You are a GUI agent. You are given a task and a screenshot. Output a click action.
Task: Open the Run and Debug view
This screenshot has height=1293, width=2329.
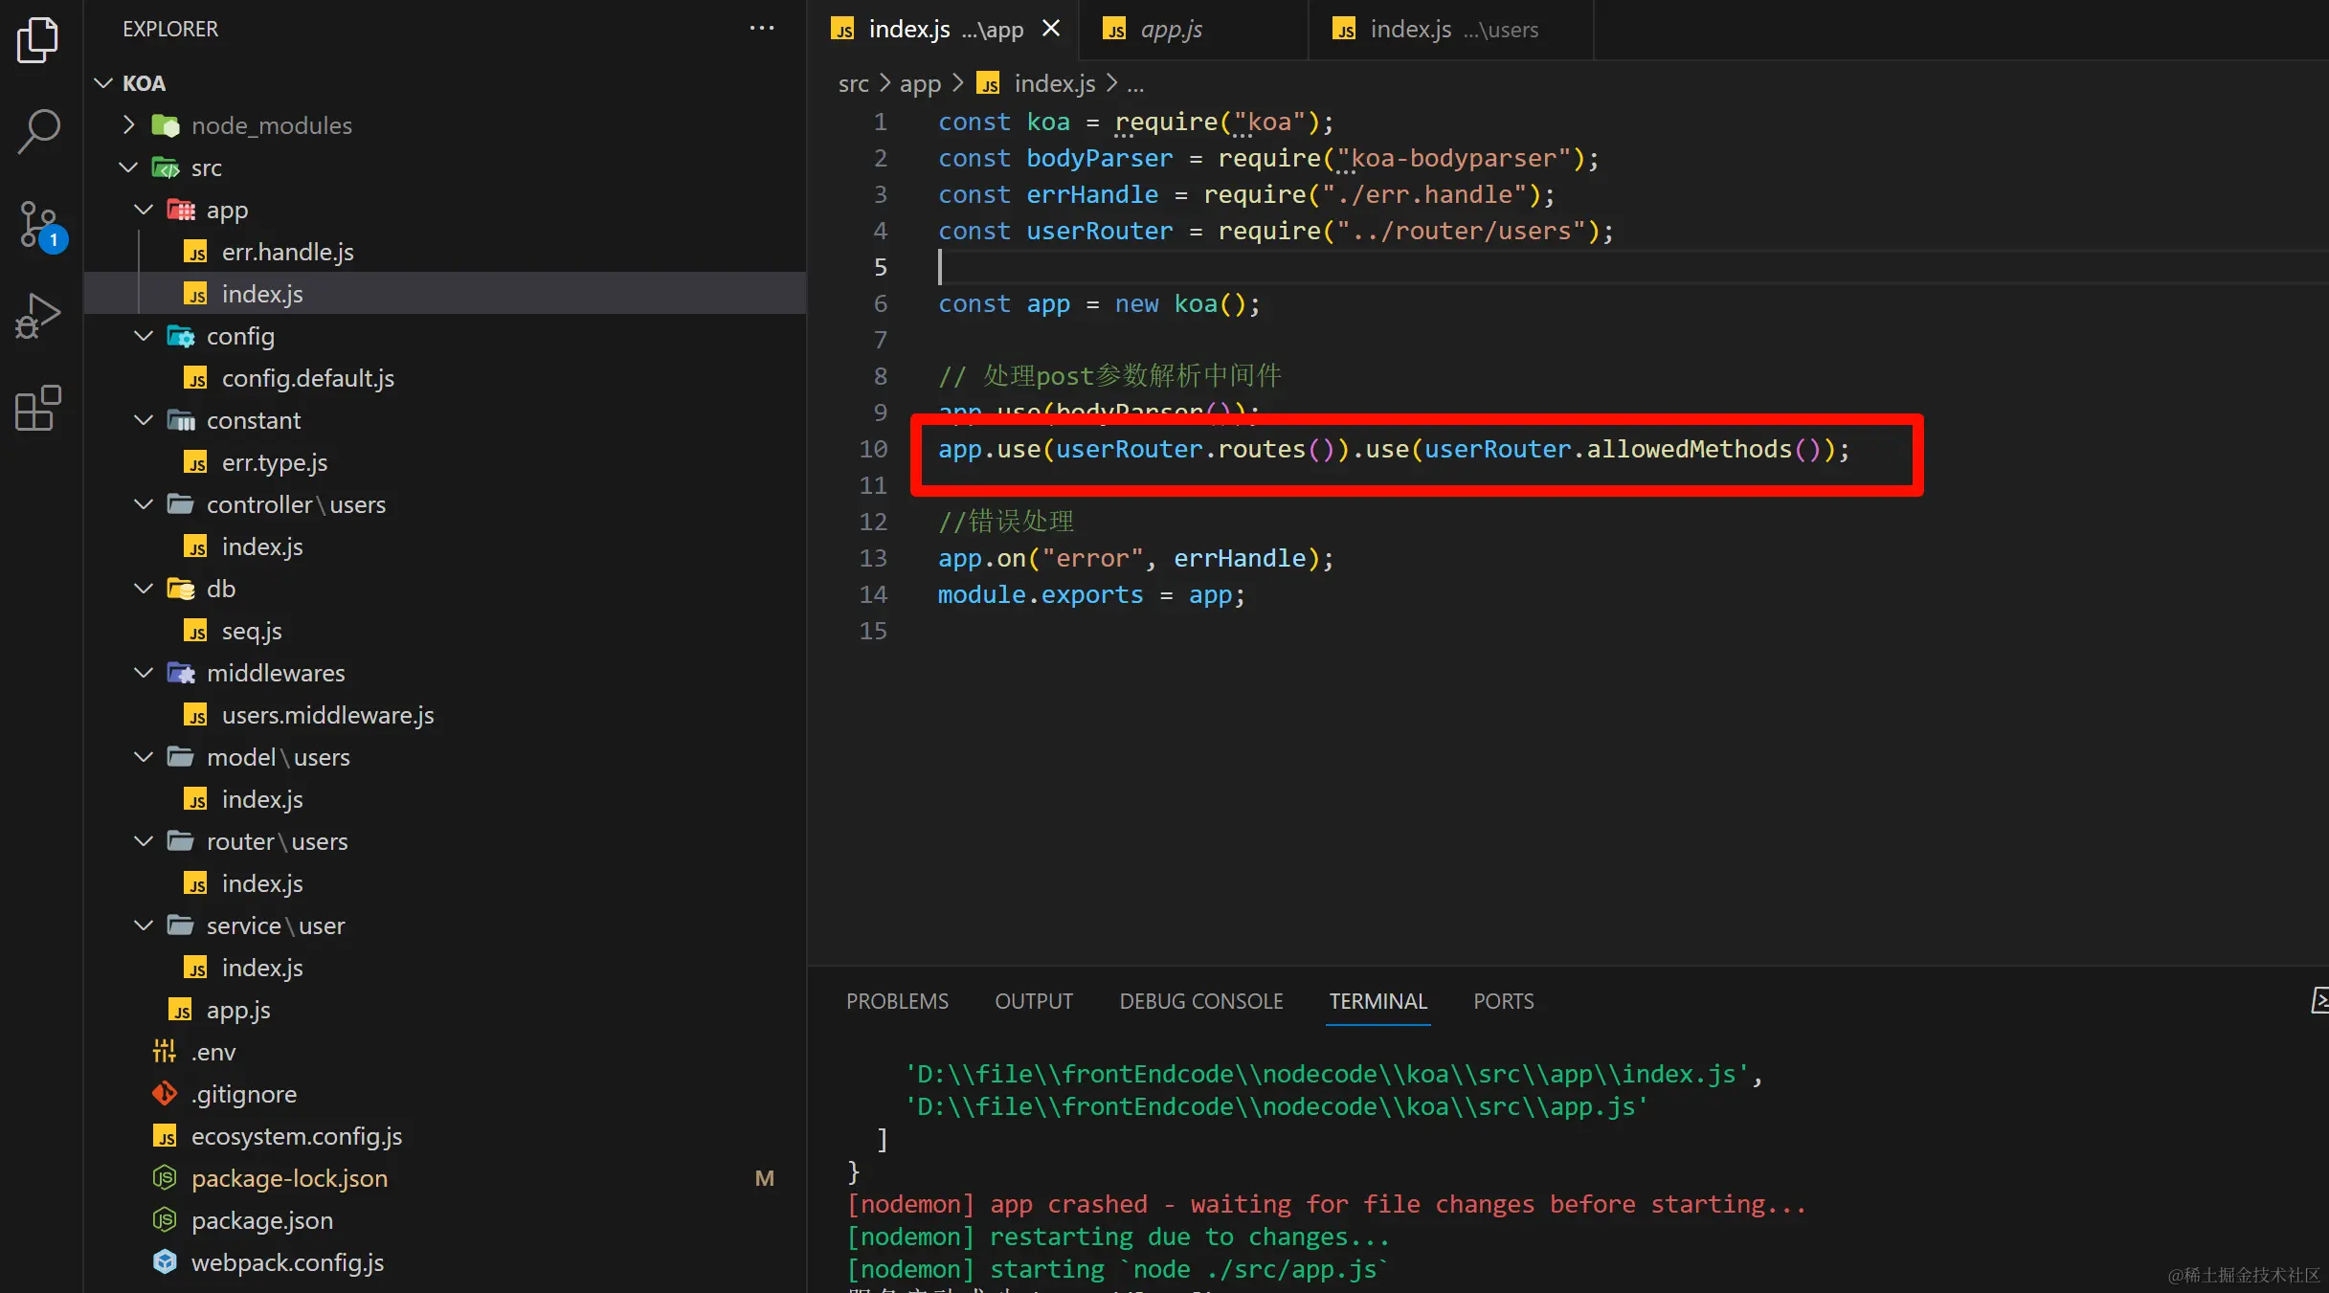[x=38, y=316]
